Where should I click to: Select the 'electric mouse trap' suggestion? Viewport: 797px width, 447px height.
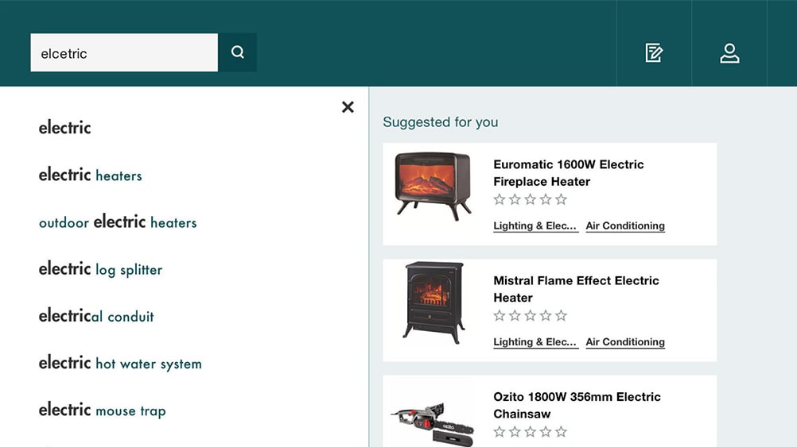[103, 410]
